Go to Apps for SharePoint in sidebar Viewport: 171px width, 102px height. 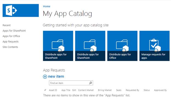[x=14, y=31]
